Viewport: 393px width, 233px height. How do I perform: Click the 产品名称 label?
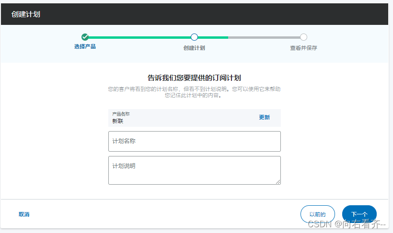point(121,114)
